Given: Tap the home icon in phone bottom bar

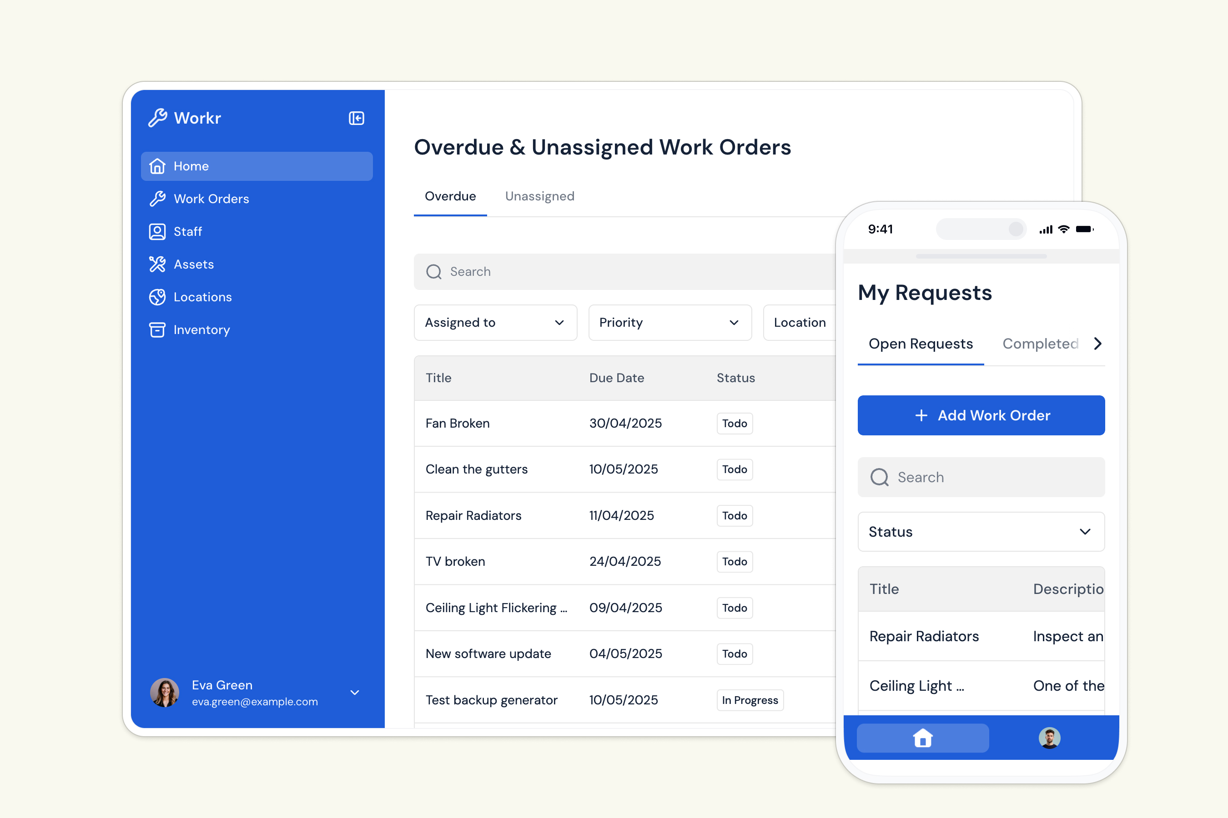Looking at the screenshot, I should (x=922, y=738).
